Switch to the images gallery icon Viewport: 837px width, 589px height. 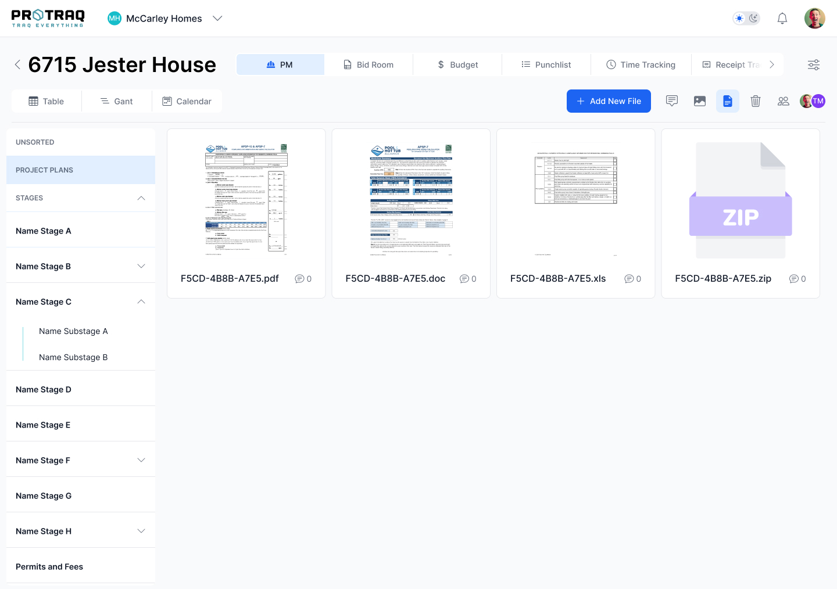click(x=700, y=101)
